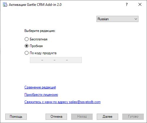Open the Сравнение редакций link
Viewport: 147px width, 123px height.
pos(40,87)
